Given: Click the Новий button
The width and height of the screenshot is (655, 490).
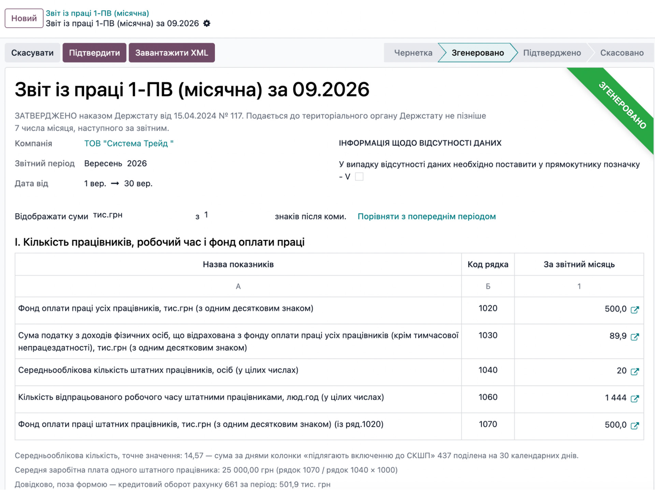Looking at the screenshot, I should click(24, 18).
